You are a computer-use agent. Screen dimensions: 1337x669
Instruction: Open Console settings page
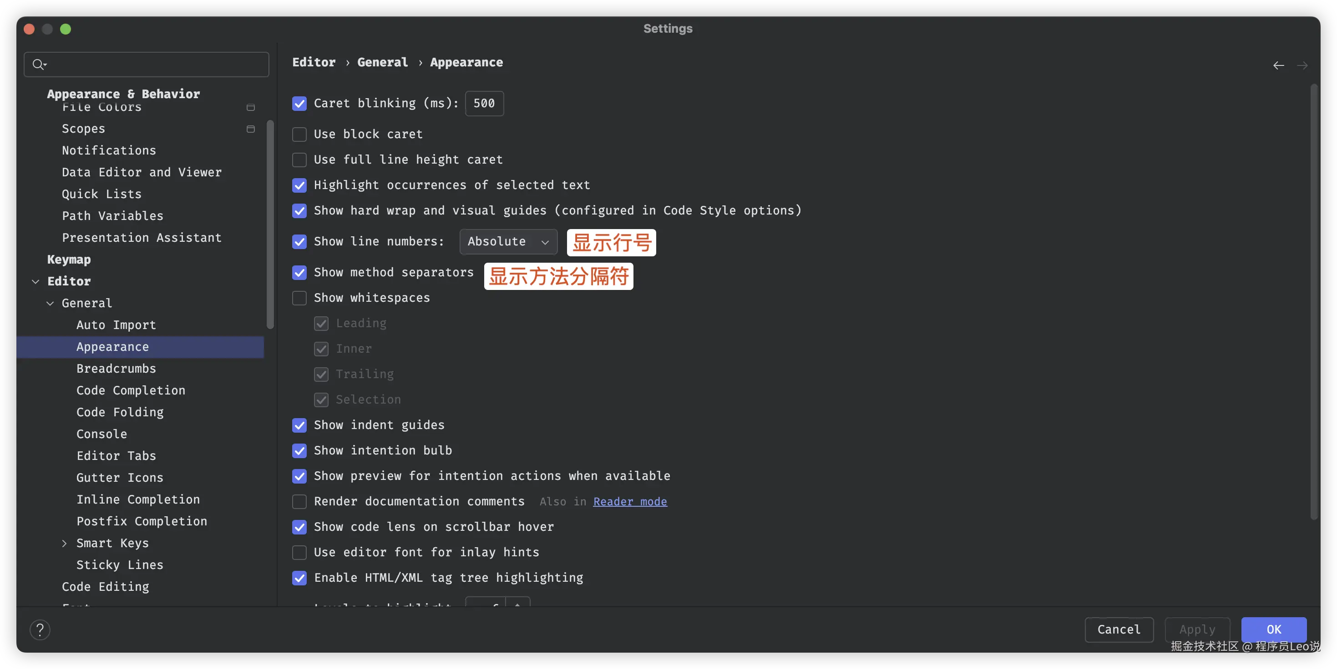(101, 434)
